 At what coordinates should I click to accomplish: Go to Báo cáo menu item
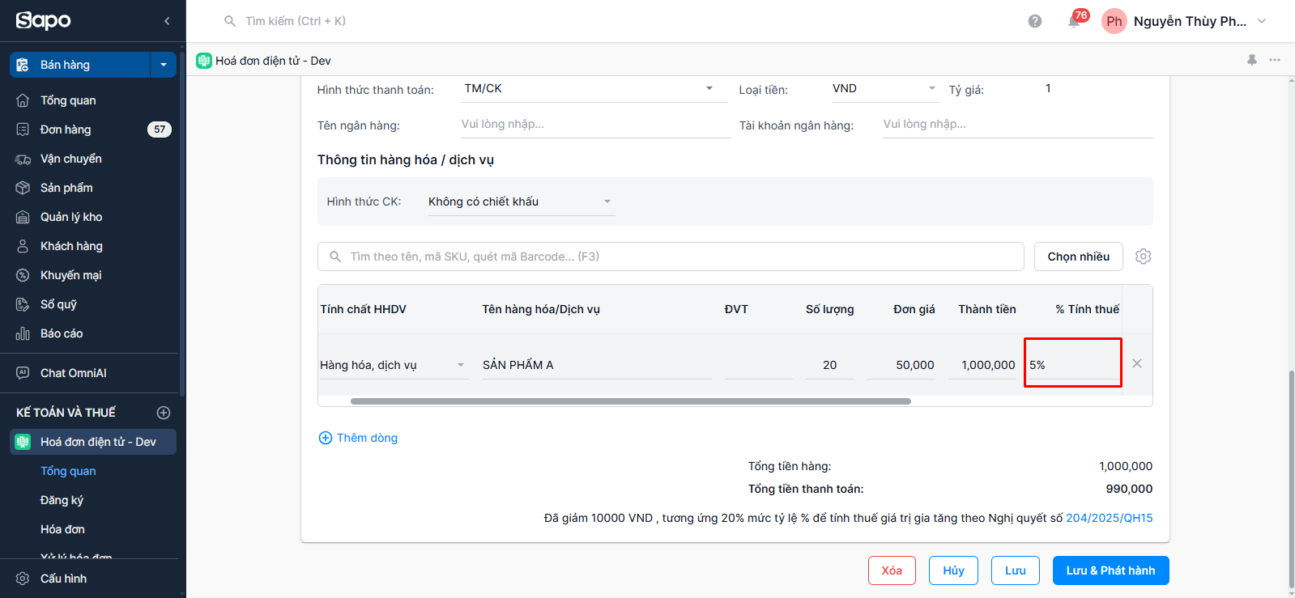pyautogui.click(x=62, y=333)
